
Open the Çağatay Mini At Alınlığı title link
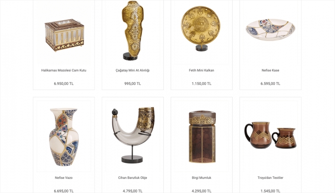[133, 70]
